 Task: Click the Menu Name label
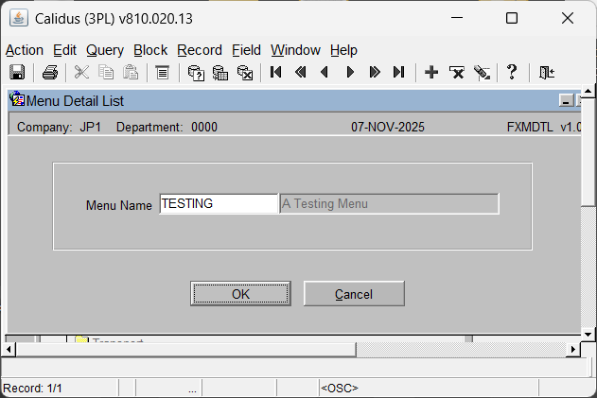119,205
